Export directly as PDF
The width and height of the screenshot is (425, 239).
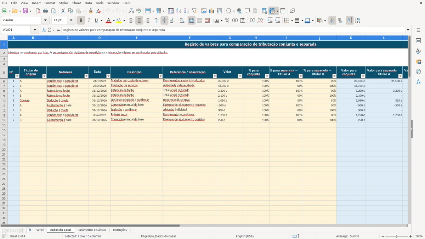point(38,11)
